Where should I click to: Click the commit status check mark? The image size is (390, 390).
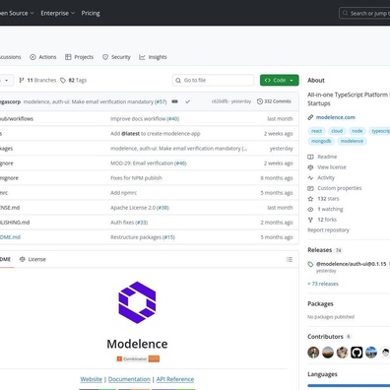coord(187,101)
